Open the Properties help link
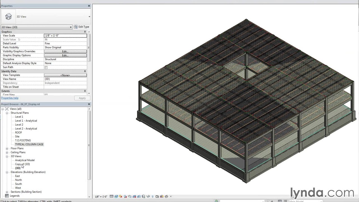 (10, 98)
